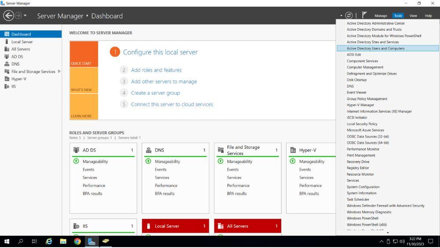Click the All Servers sidebar icon
This screenshot has height=248, width=440.
[x=7, y=49]
